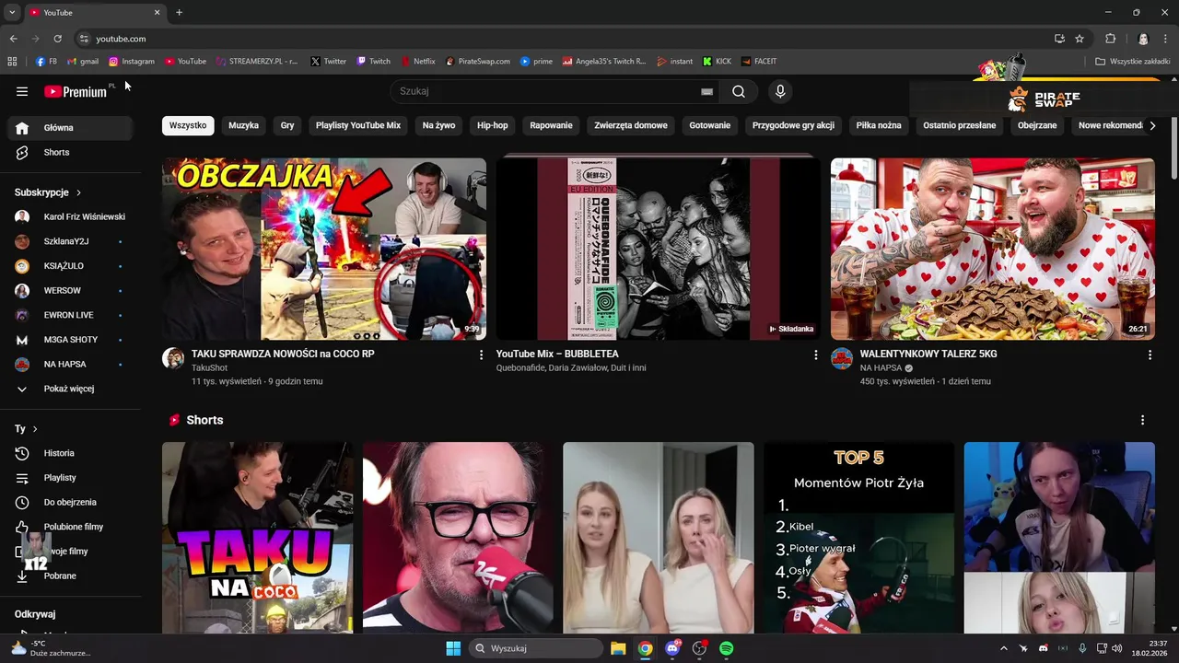Open Discord from the taskbar
Screen dimensions: 1179x663
click(672, 648)
